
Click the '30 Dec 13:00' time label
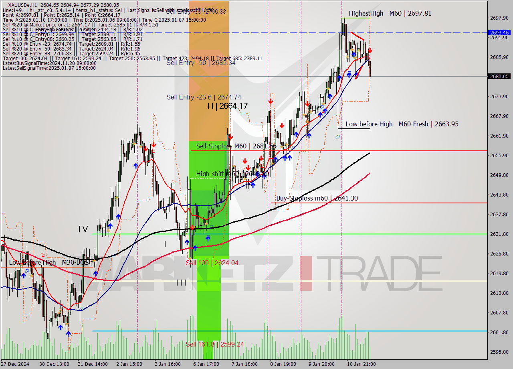click(54, 364)
